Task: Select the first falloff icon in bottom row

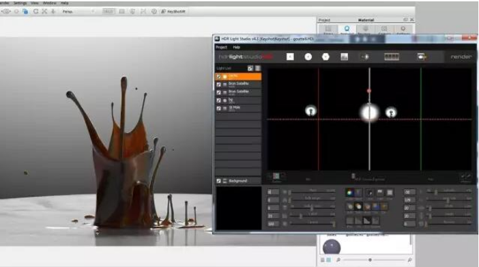Action: (x=350, y=221)
